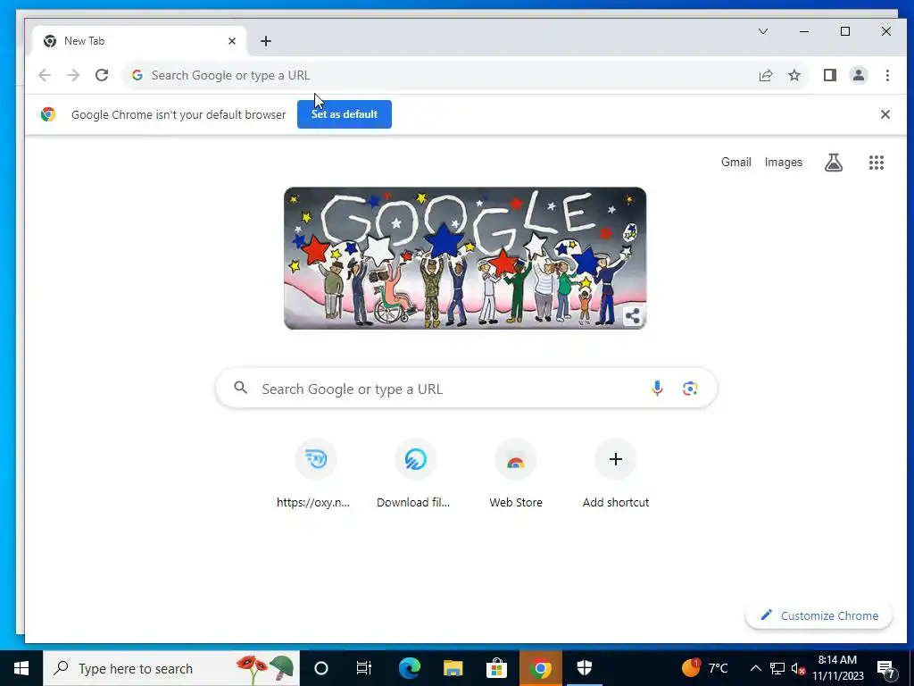Share this page from the address bar

pos(765,75)
